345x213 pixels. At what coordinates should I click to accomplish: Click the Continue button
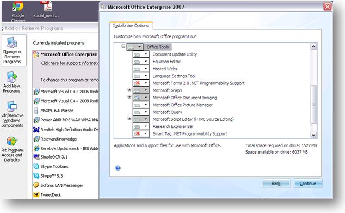click(308, 183)
